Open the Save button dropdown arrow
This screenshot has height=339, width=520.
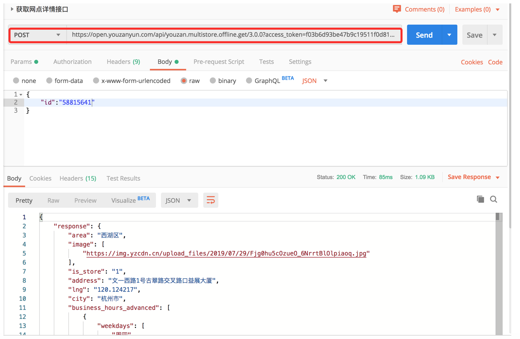coord(495,35)
